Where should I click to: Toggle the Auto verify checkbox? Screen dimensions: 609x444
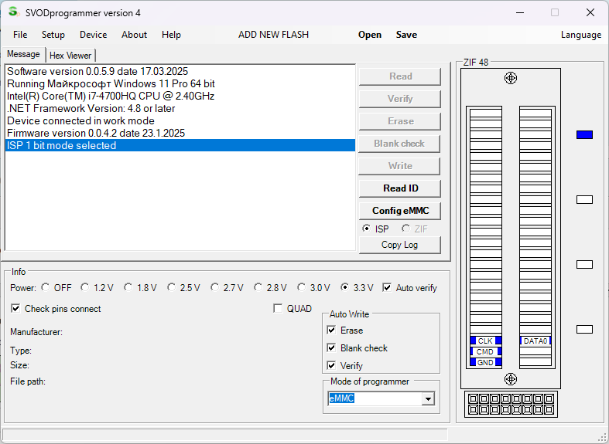[387, 287]
